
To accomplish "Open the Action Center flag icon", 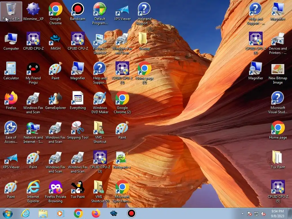I will click(249, 214).
